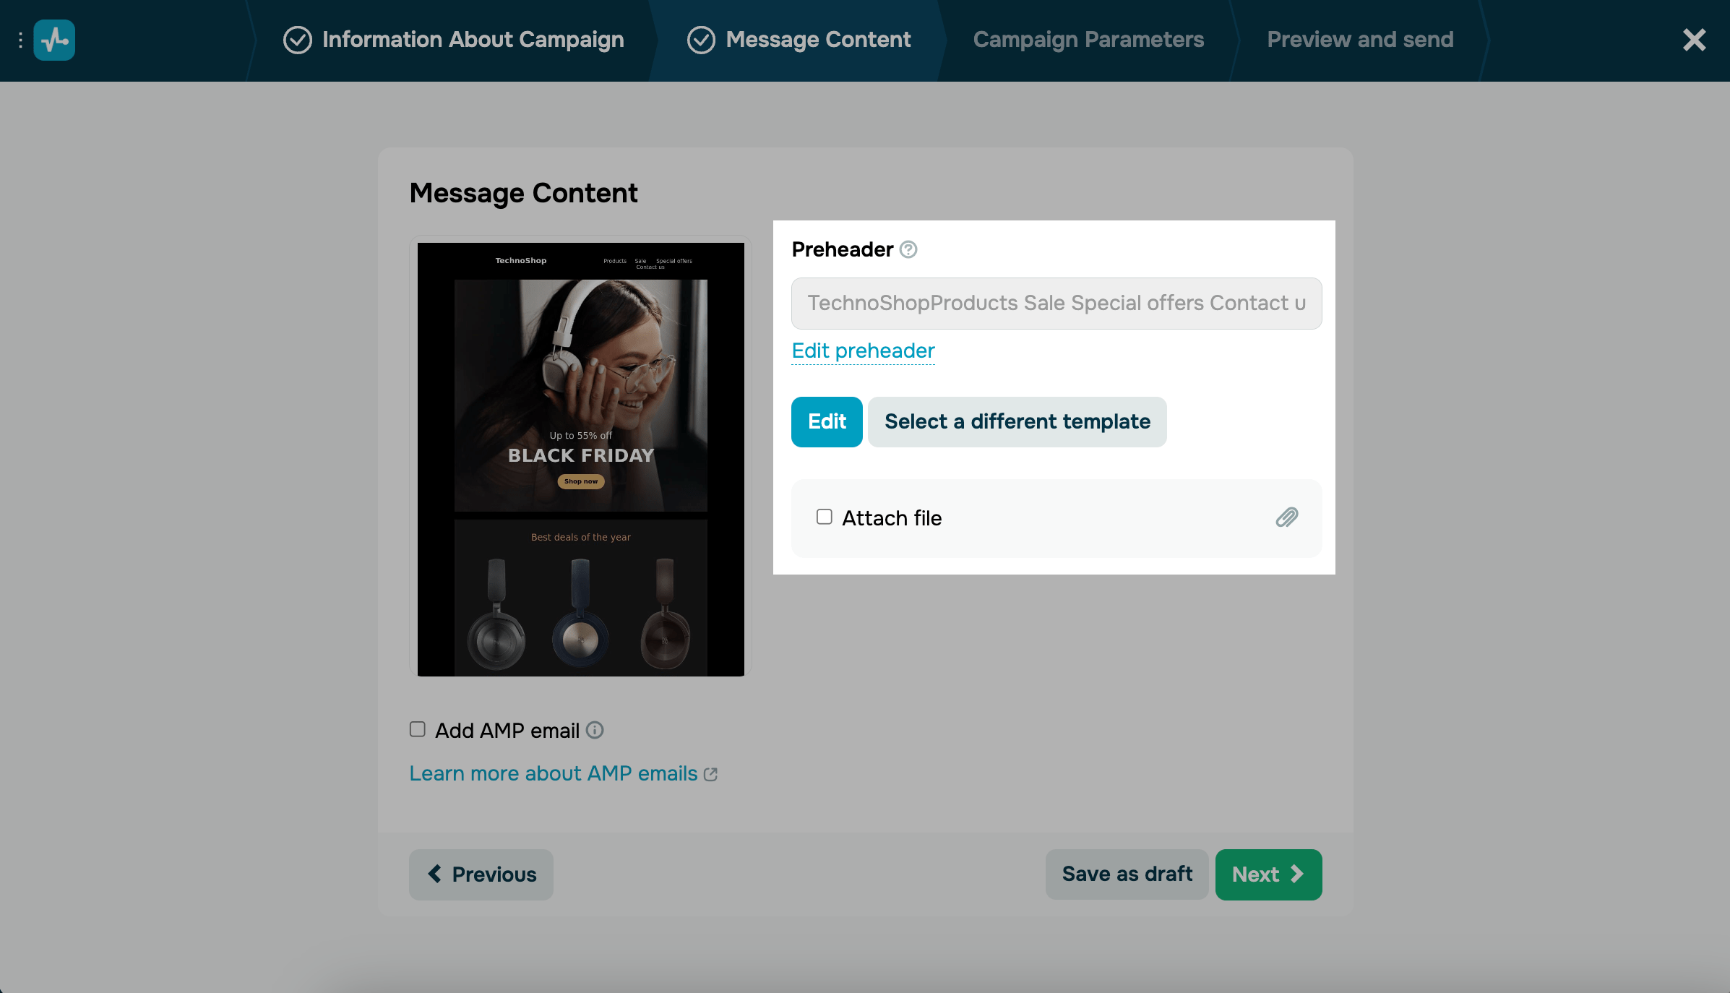Viewport: 1730px width, 993px height.
Task: Open the Preview and send step
Action: [1359, 40]
